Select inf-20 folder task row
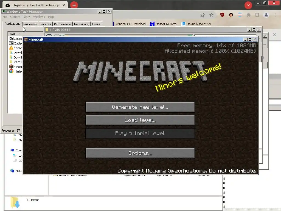Viewport: 281px width, 211px height. (16, 62)
